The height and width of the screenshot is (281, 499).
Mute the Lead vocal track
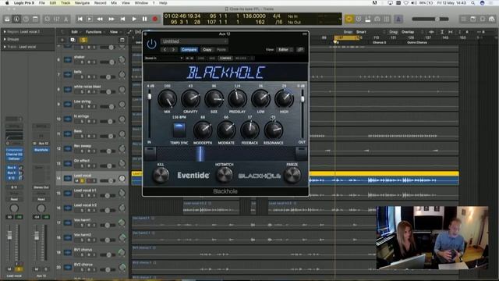[76, 180]
